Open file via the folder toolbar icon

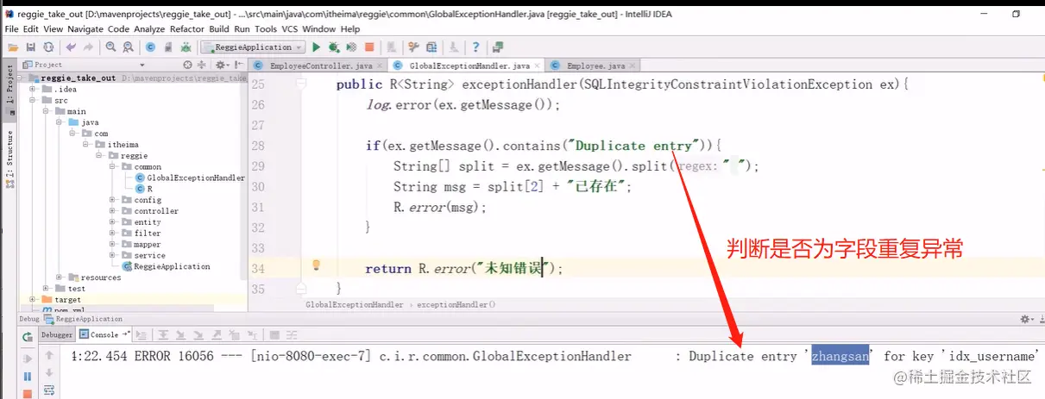[x=13, y=47]
